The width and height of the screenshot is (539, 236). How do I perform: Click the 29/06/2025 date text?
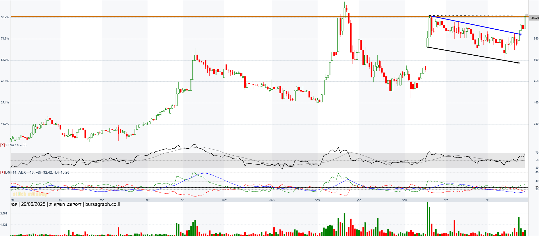pos(33,204)
